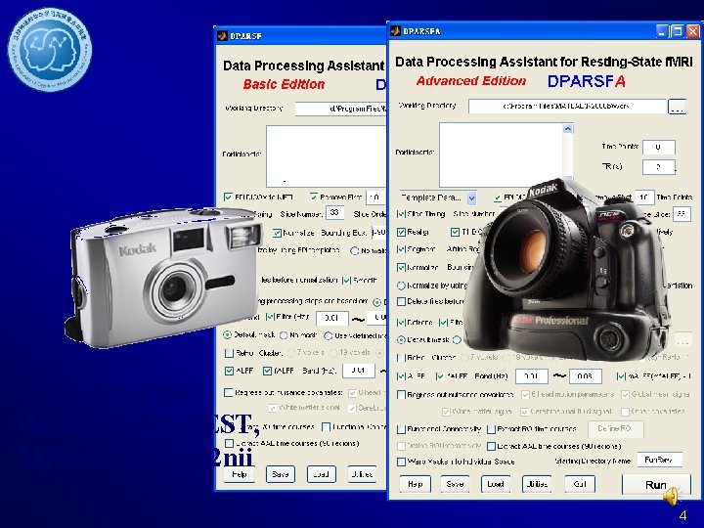The height and width of the screenshot is (528, 704).
Task: Toggle fALFF checkbox in DPARSFA
Action: click(x=440, y=376)
